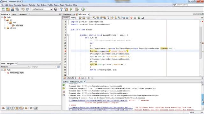This screenshot has height=114, width=204.
Task: Click the Find Previous Occurrence icon
Action: (x=98, y=18)
